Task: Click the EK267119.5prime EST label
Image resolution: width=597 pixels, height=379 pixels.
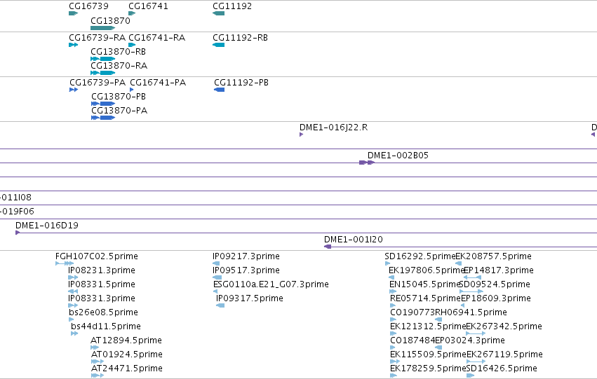Action: point(504,354)
